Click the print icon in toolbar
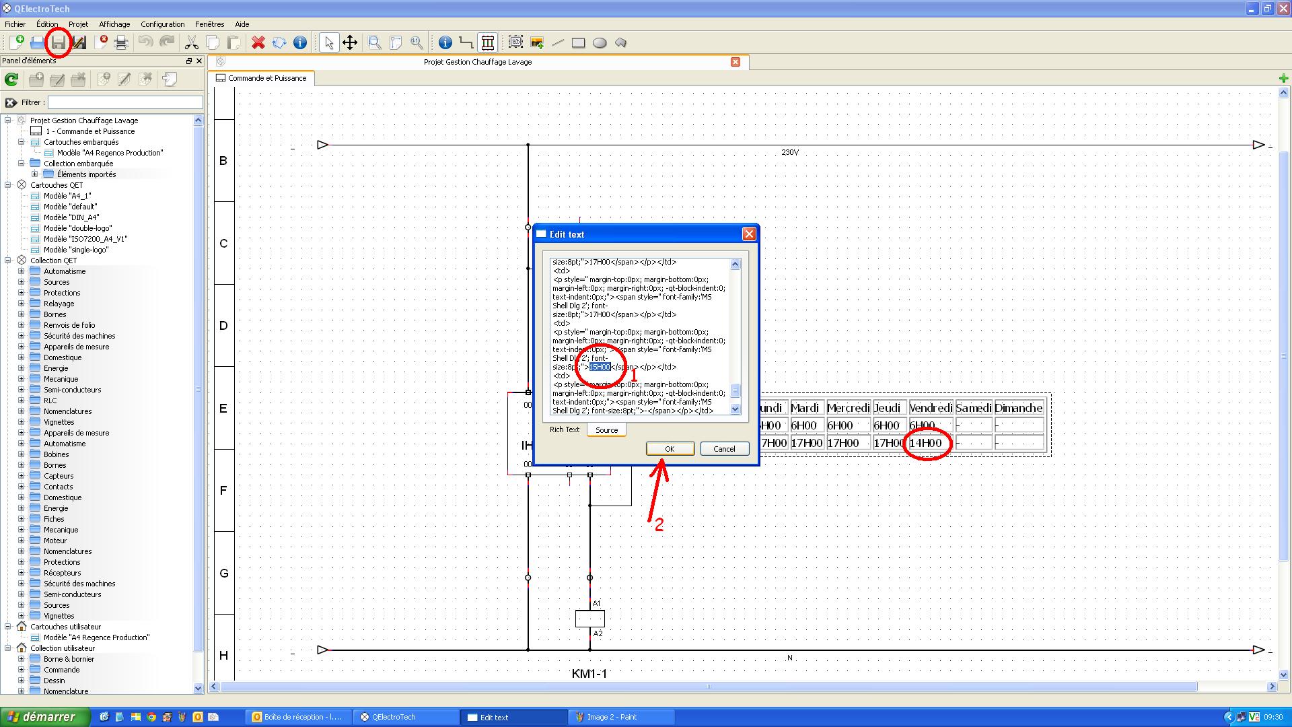The height and width of the screenshot is (727, 1292). pyautogui.click(x=121, y=43)
